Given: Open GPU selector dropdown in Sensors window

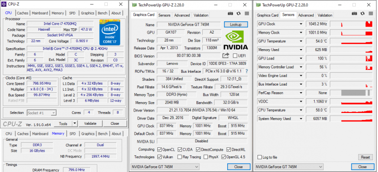Looking at the screenshot, I should click(289, 167).
